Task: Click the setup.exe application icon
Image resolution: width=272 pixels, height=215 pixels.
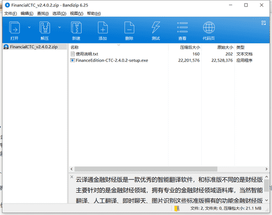Action: click(73, 60)
